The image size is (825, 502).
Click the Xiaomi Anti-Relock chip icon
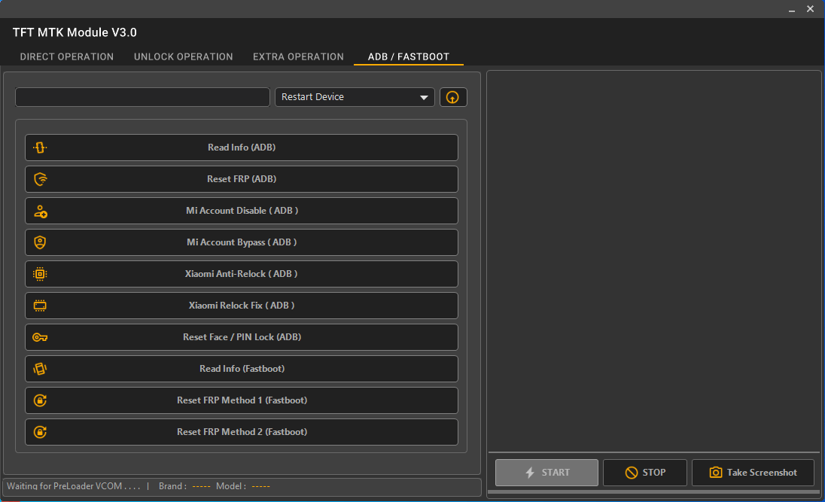click(39, 274)
